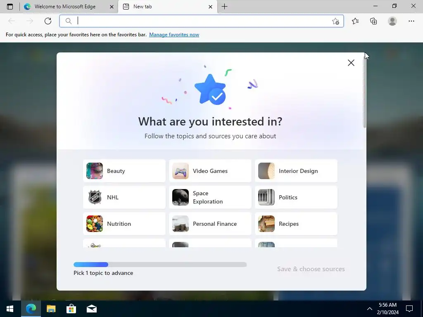Select the Politics topic
This screenshot has height=317, width=423.
point(296,197)
